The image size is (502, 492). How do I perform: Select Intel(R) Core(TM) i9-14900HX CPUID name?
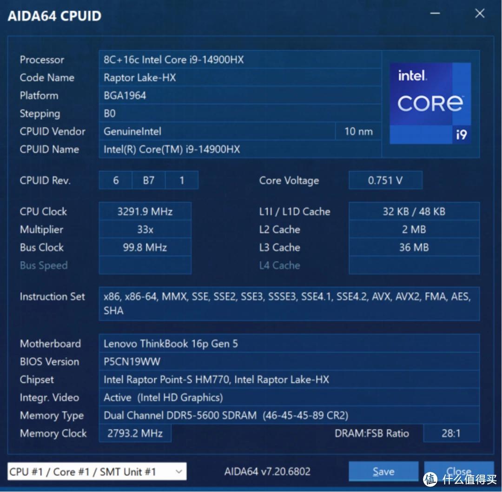click(x=240, y=149)
